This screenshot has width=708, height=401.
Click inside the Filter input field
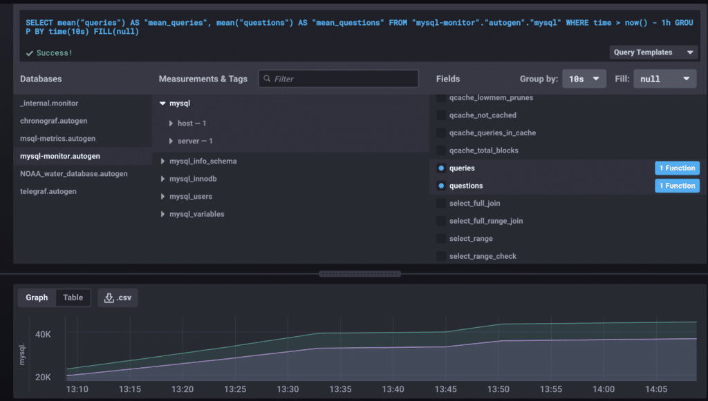(x=344, y=79)
